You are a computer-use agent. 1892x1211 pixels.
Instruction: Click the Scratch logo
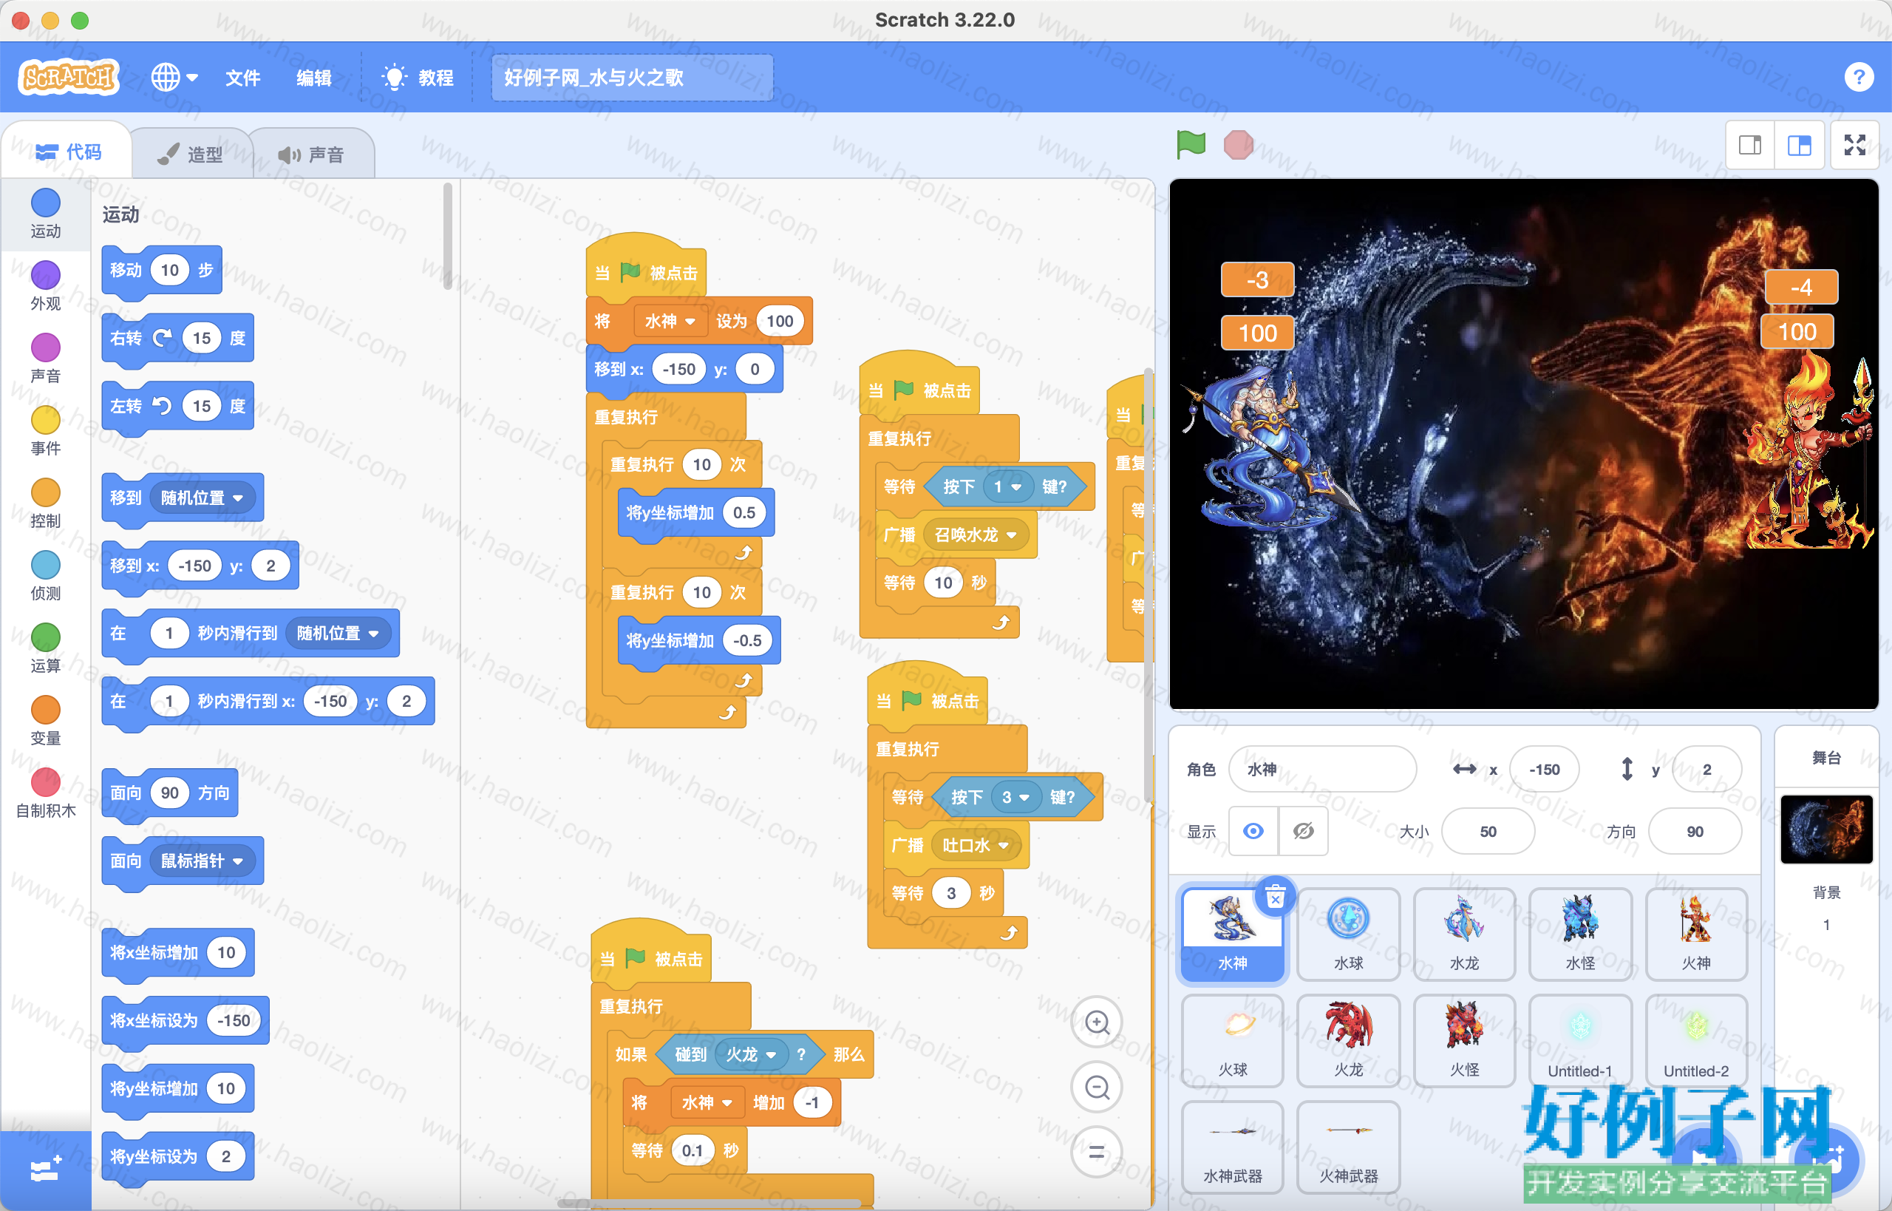point(69,77)
